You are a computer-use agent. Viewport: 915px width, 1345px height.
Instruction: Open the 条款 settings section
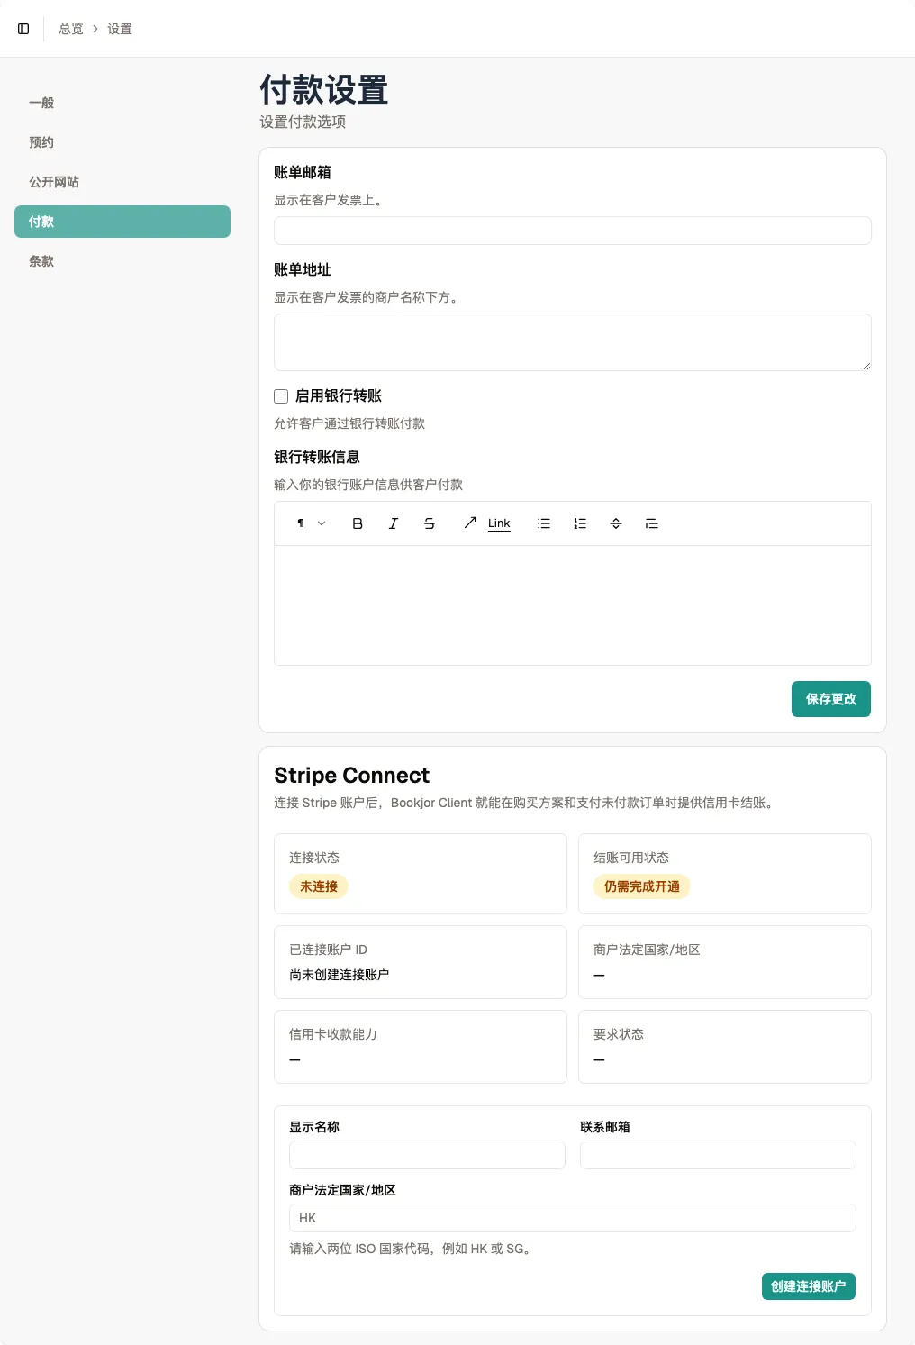tap(122, 261)
